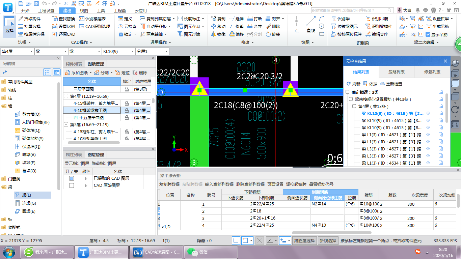
Task: Click 识别吊筋 recognize hanger bars
Action: pyautogui.click(x=377, y=19)
